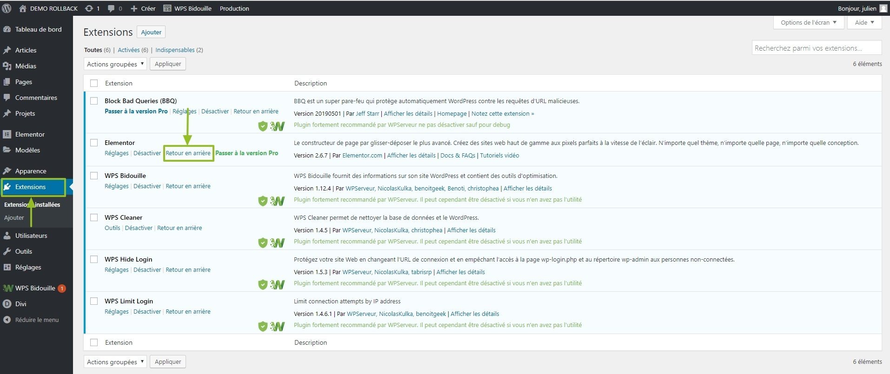
Task: Click the Divi sidebar icon
Action: coord(7,304)
